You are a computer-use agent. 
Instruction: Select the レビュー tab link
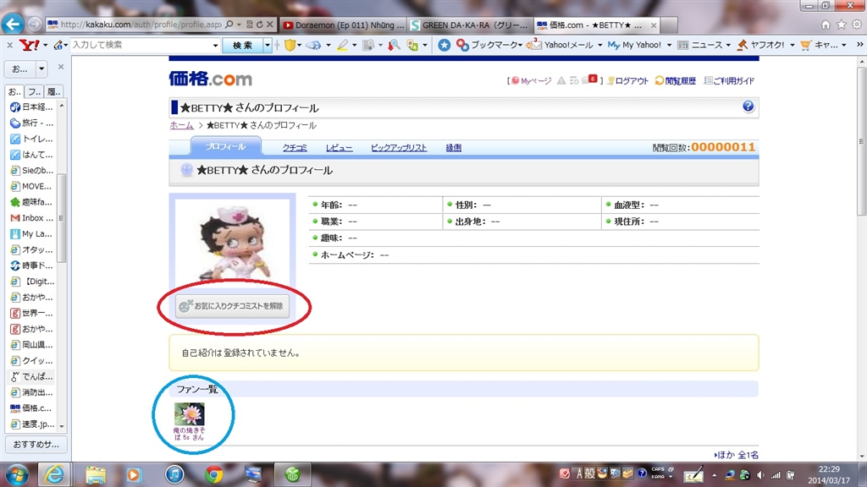[x=339, y=147]
